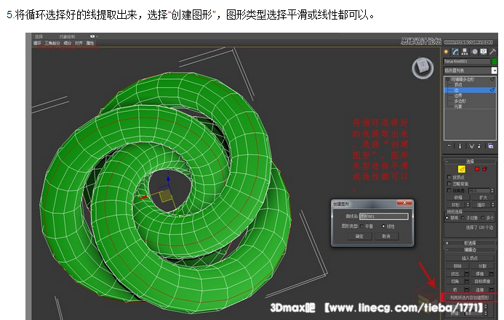504x320 pixels.
Task: Select the 子对象 preview radio button
Action: tap(463, 218)
